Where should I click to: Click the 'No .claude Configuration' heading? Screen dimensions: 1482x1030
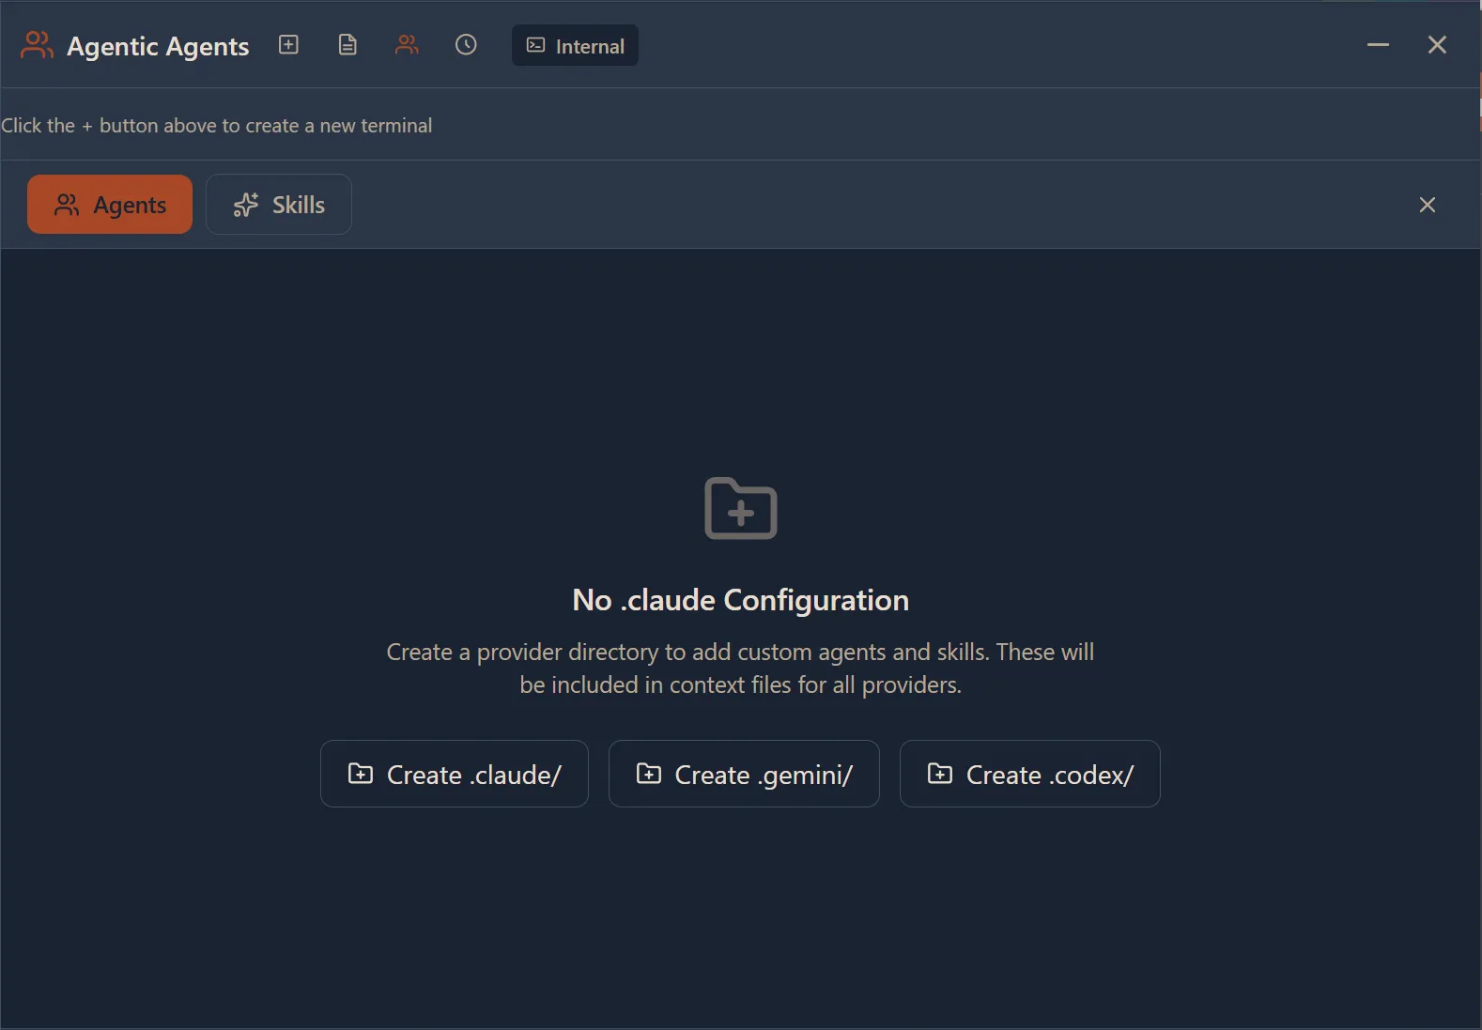pyautogui.click(x=741, y=600)
